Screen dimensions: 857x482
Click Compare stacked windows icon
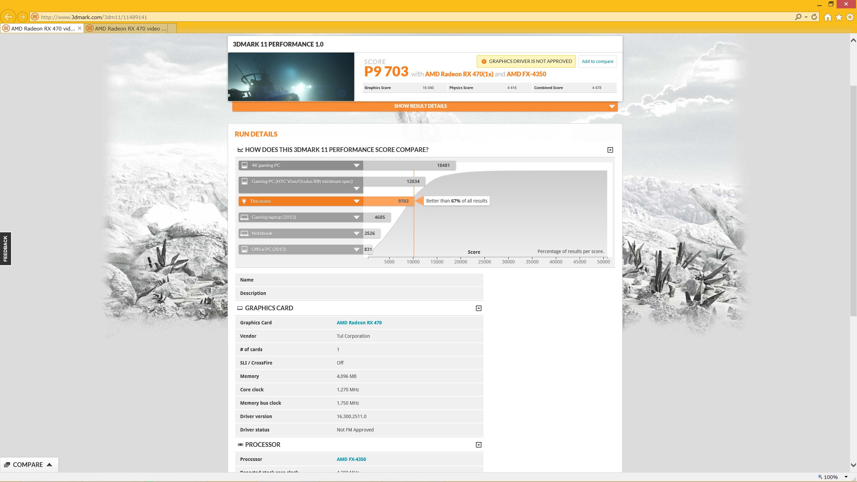pos(7,465)
